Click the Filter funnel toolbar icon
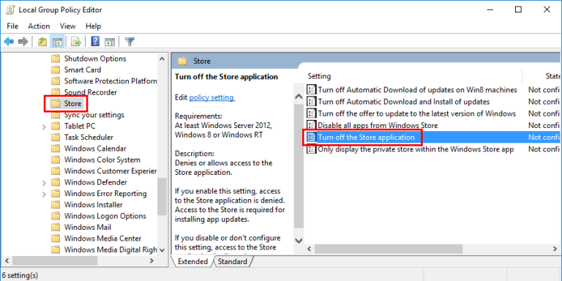This screenshot has height=281, width=562. pos(130,42)
